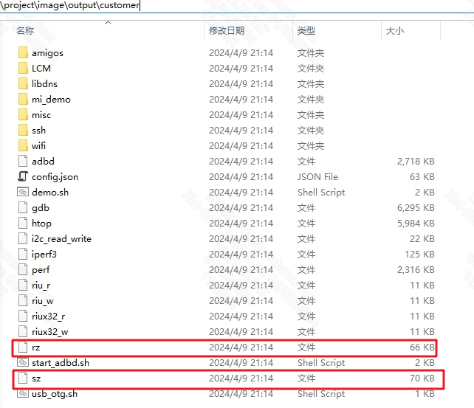
Task: Select the file name perf
Action: [x=41, y=270]
